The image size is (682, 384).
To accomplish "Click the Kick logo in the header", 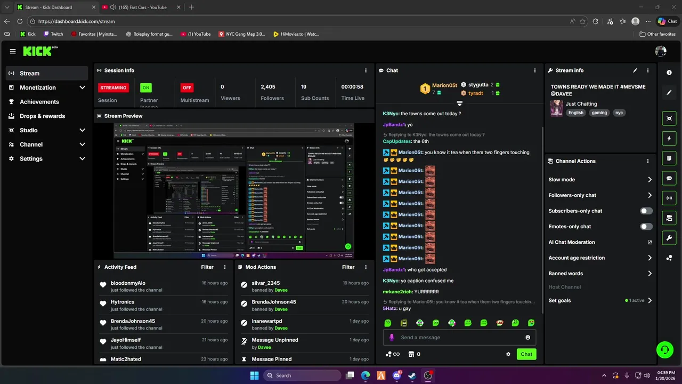I will (x=40, y=51).
